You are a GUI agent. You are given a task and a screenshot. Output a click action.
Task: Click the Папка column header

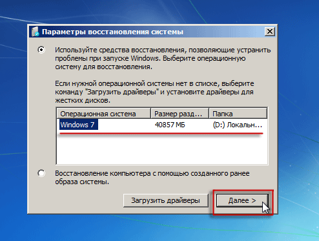pos(238,114)
